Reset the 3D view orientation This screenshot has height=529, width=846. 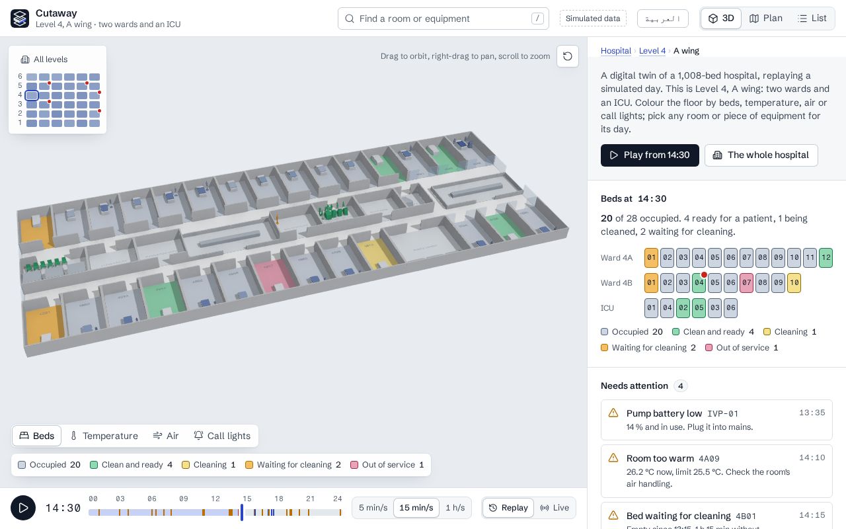(x=568, y=56)
